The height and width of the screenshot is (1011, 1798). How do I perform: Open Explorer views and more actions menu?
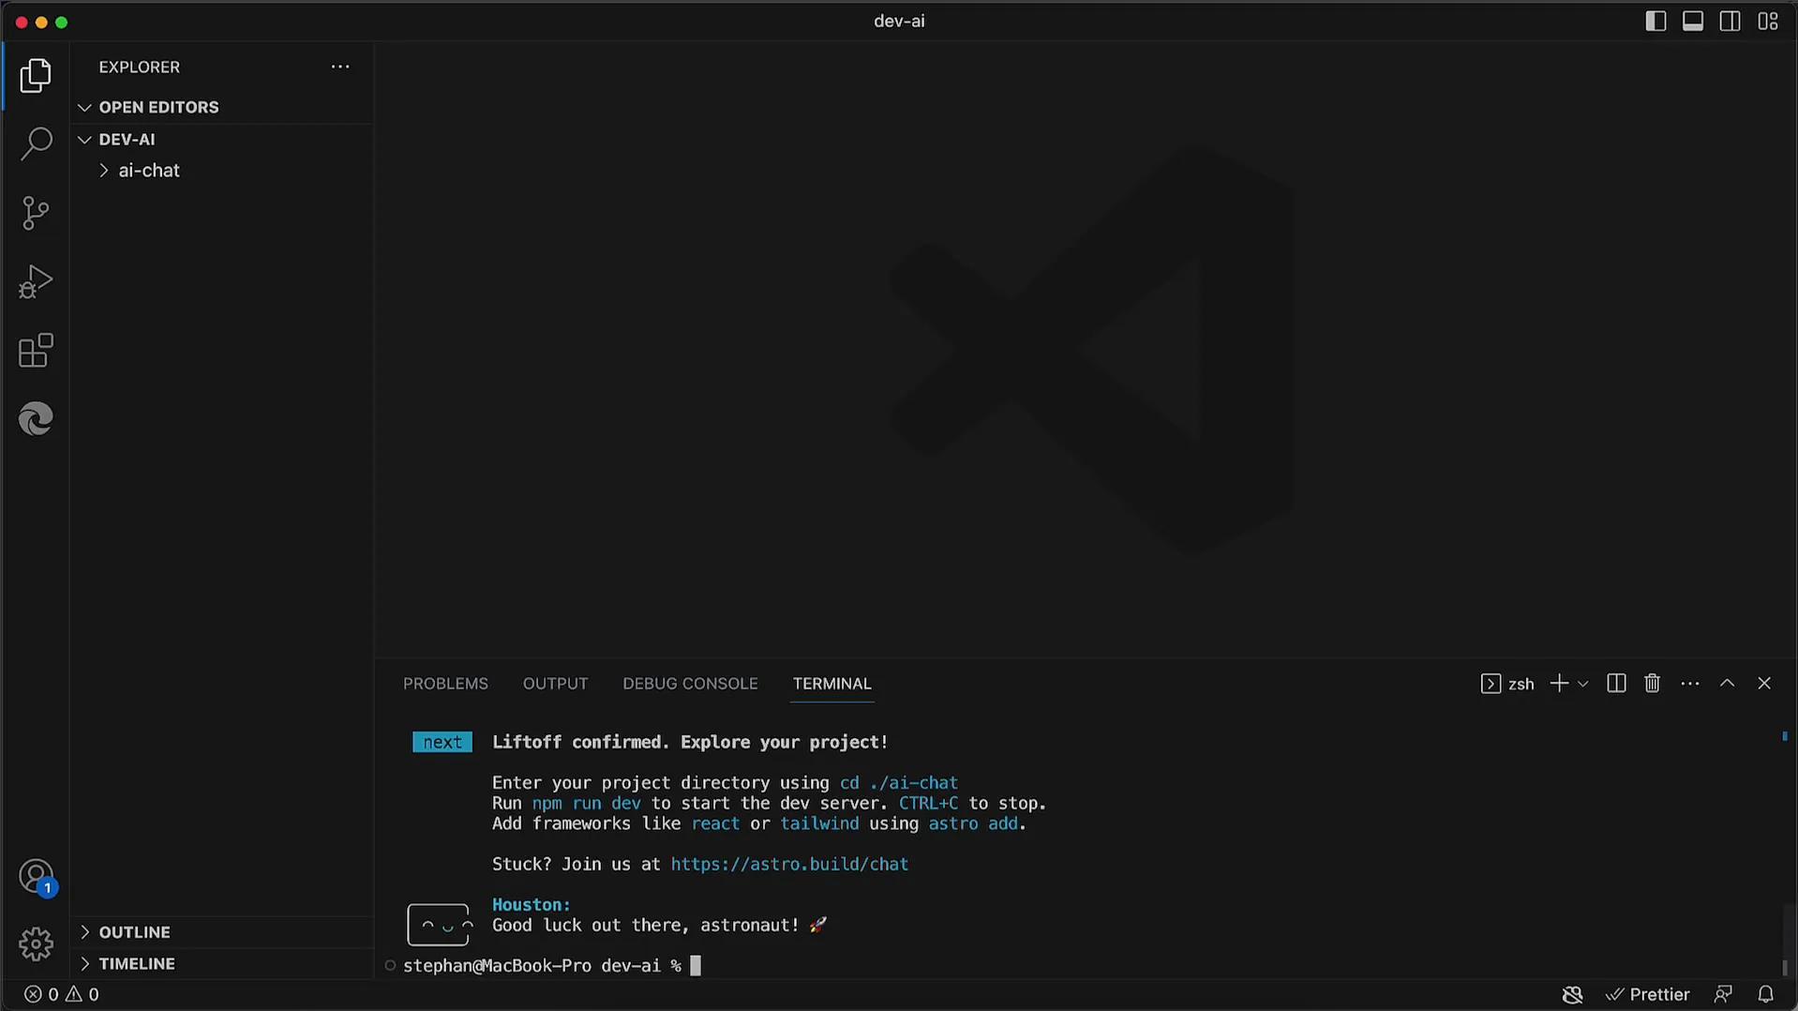(x=340, y=67)
